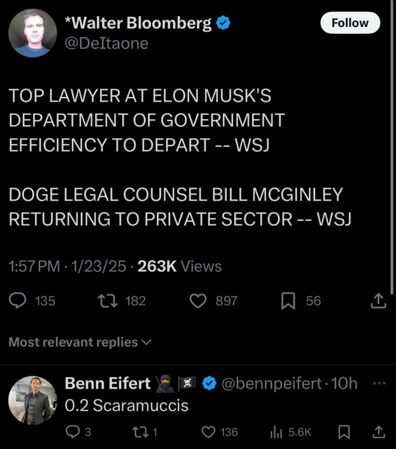This screenshot has height=449, width=396.
Task: Open more options on Benn Eifert's reply
Action: click(379, 383)
